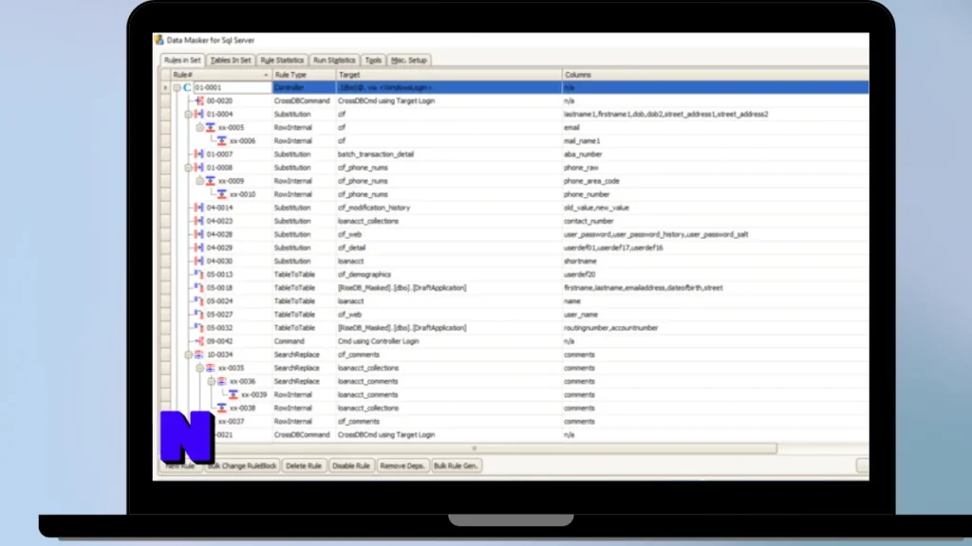Sort by the Rule# column header
Image resolution: width=972 pixels, height=546 pixels.
[222, 74]
